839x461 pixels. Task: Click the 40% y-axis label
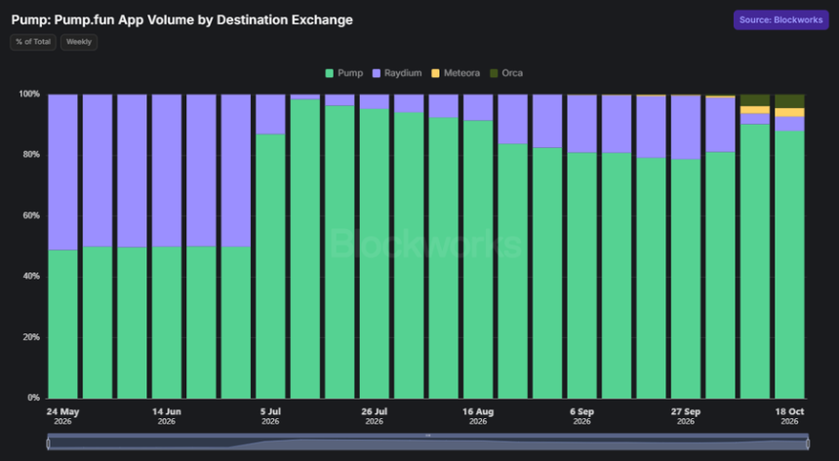31,276
